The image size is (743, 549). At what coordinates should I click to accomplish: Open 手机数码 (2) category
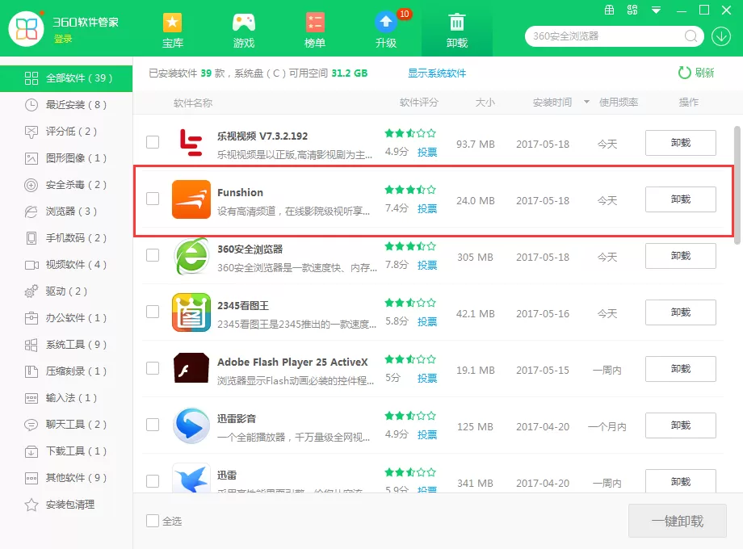coord(66,238)
